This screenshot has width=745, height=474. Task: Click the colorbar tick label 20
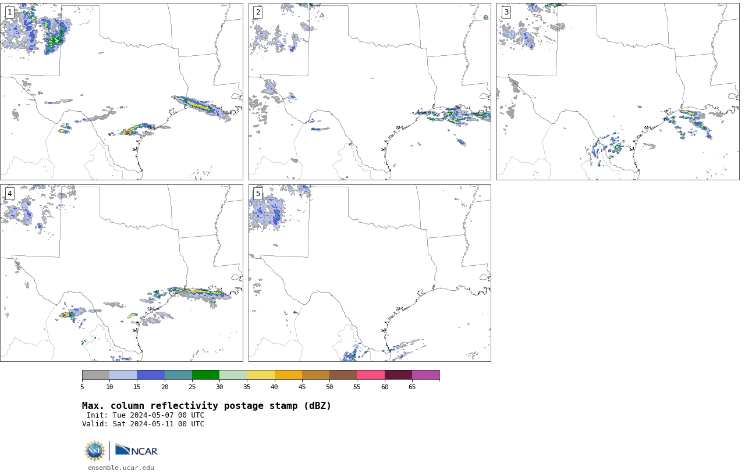[165, 387]
